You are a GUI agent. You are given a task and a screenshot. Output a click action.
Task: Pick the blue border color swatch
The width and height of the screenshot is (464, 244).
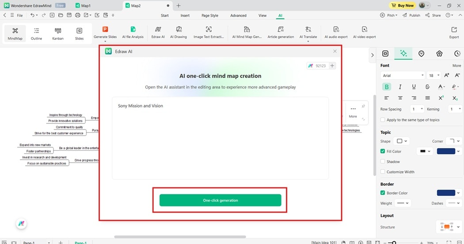coord(445,193)
